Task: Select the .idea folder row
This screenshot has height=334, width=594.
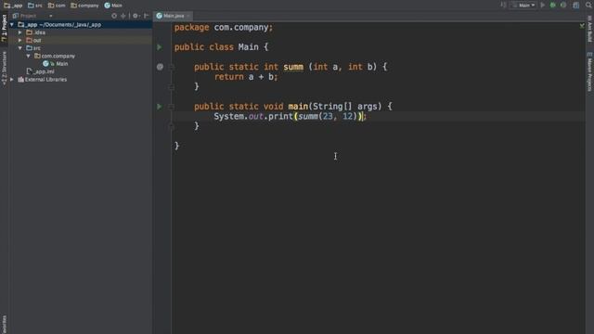Action: [x=81, y=32]
